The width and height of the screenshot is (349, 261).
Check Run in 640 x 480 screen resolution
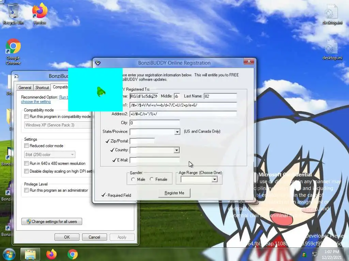click(x=27, y=163)
